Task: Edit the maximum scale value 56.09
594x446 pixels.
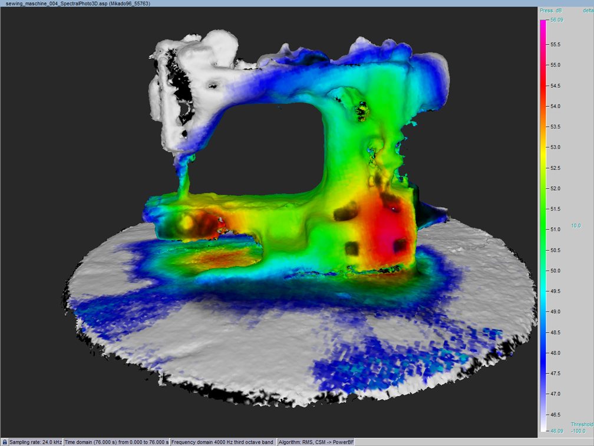Action: 557,19
